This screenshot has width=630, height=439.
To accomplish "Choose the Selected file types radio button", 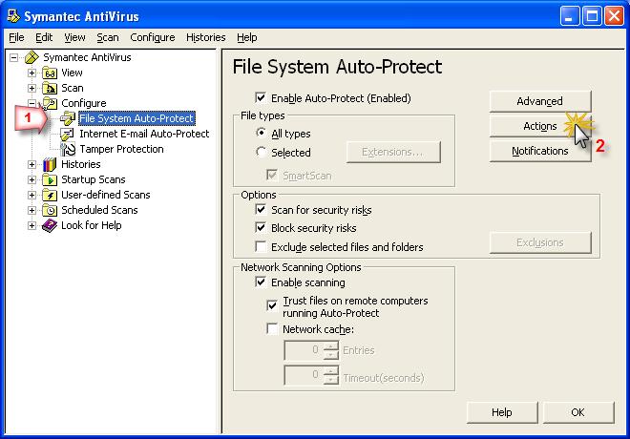I will 261,152.
